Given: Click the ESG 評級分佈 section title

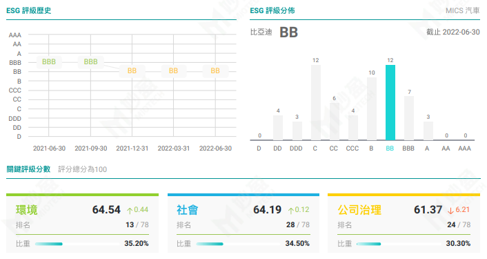Looking at the screenshot, I should click(272, 10).
